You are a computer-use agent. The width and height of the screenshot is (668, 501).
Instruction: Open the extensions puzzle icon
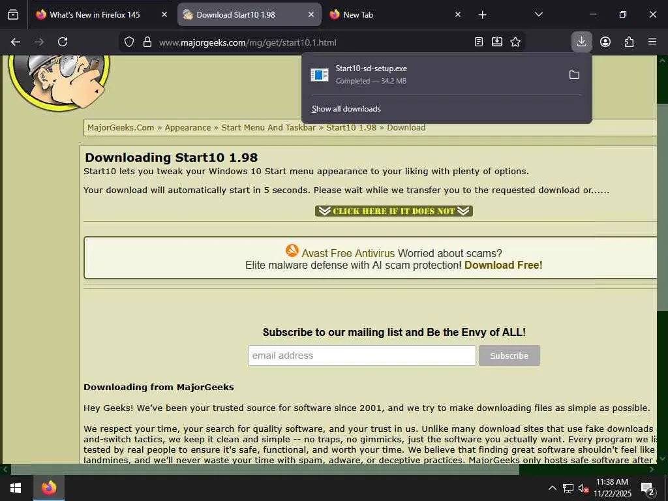[629, 42]
